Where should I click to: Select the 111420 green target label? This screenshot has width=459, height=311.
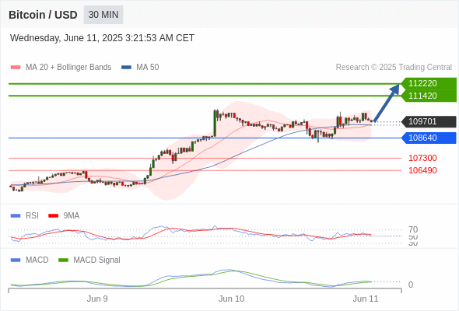[x=429, y=96]
